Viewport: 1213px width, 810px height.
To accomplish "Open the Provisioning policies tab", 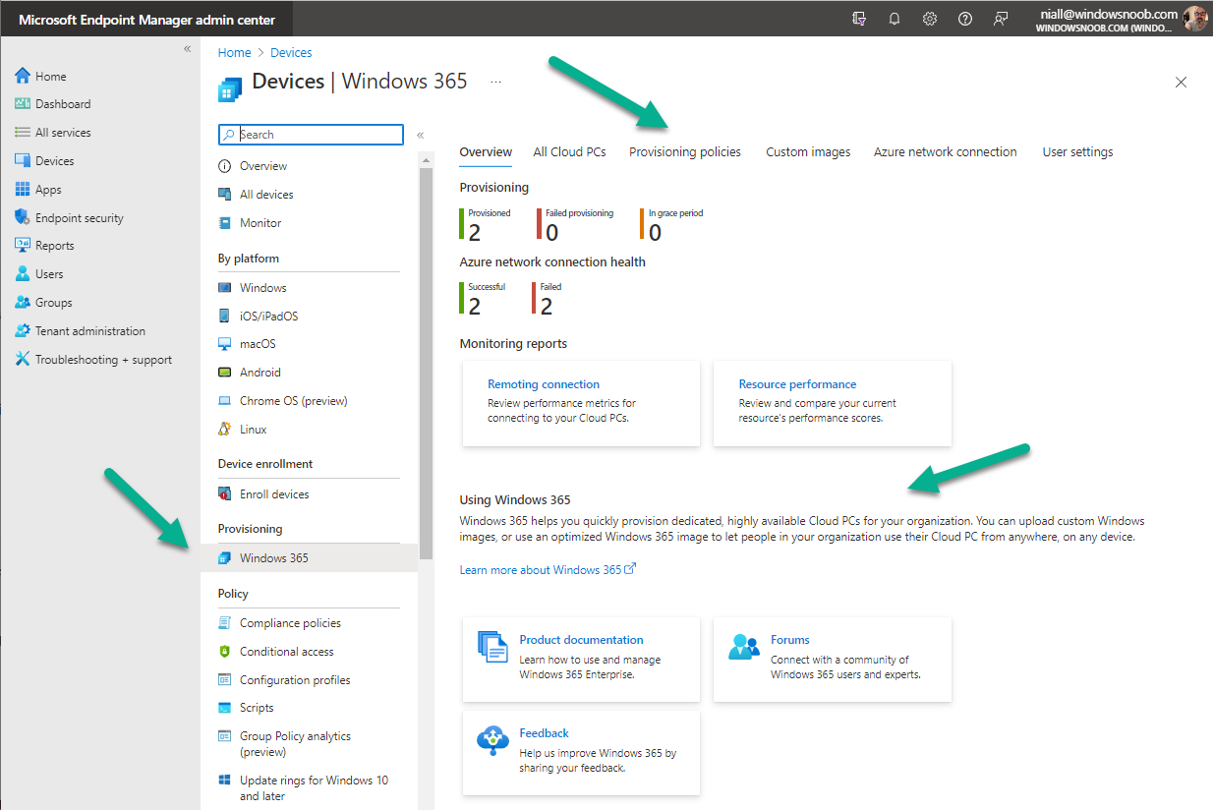I will (x=685, y=152).
